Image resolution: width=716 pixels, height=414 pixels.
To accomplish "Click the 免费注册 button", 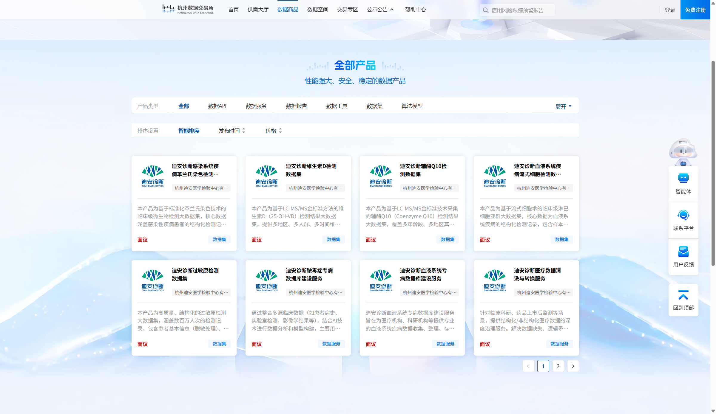I will (695, 10).
